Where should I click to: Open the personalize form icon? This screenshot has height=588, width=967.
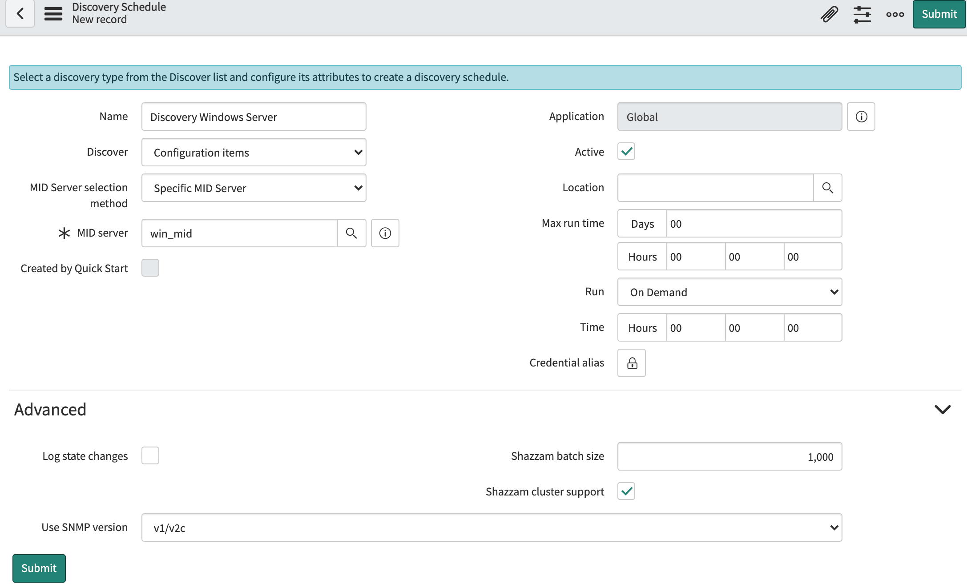(862, 14)
